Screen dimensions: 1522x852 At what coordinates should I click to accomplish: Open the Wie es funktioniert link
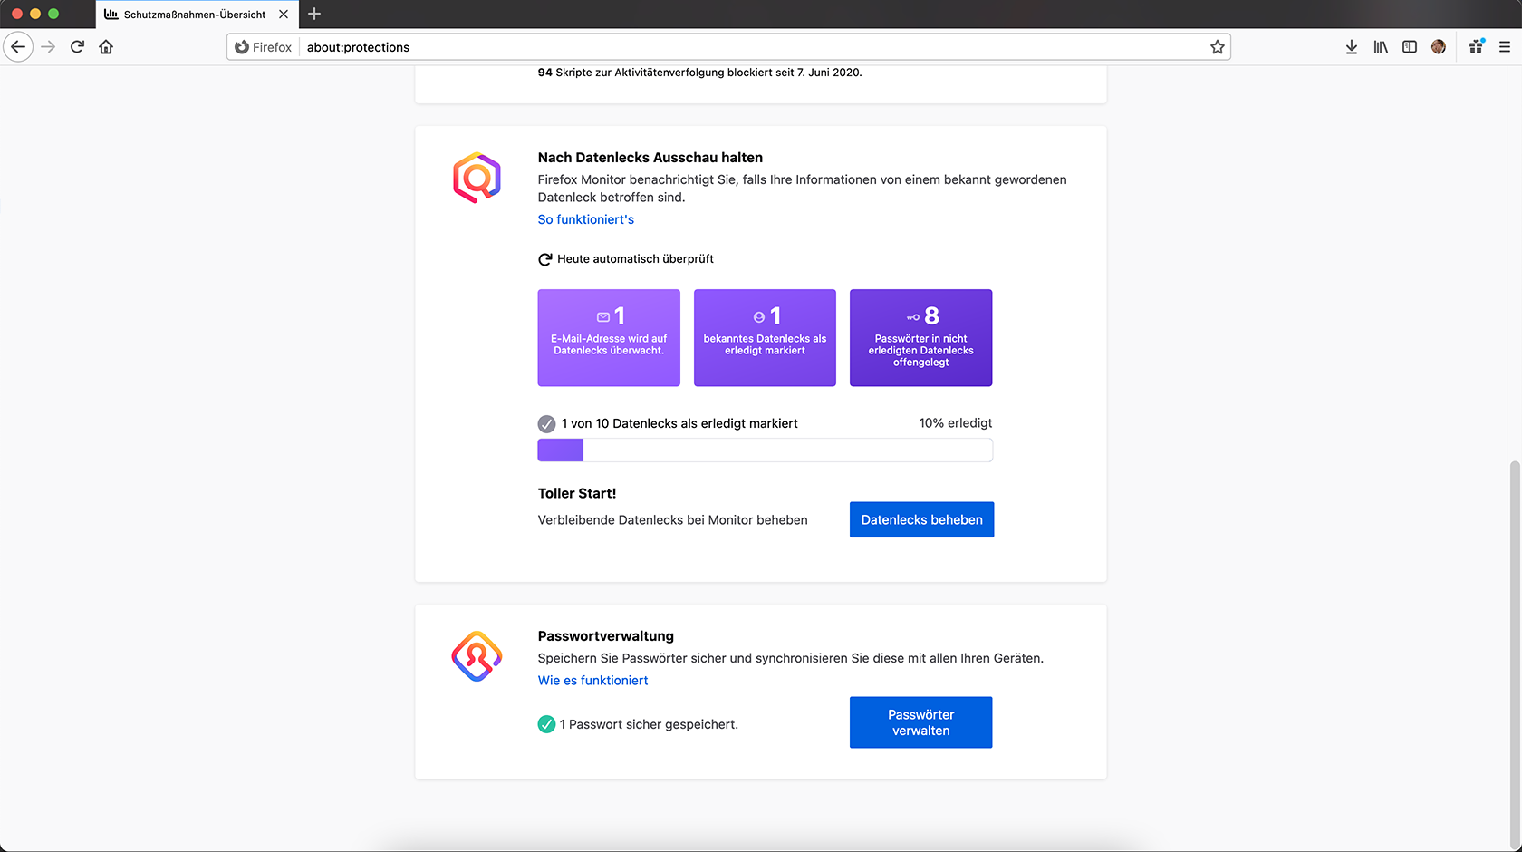tap(593, 681)
